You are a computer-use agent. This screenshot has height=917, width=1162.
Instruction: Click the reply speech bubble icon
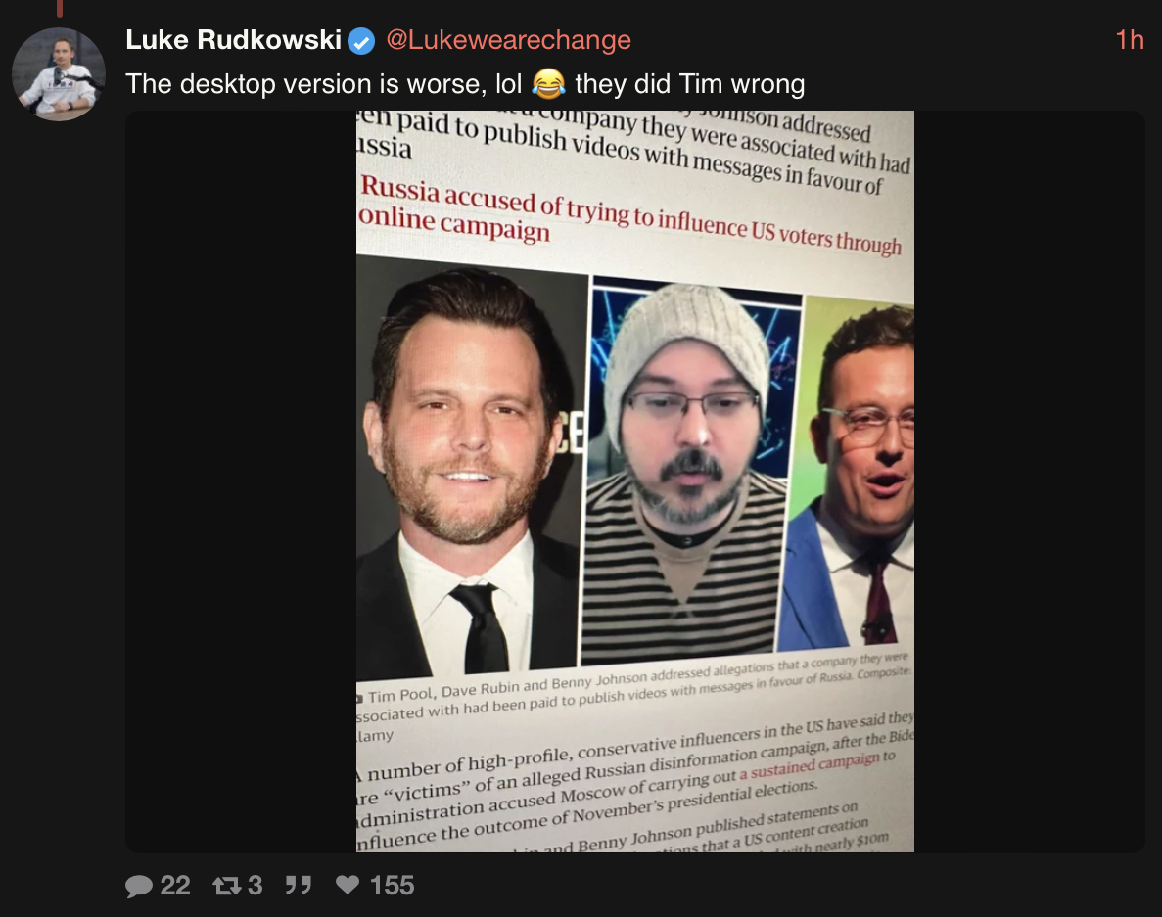point(139,886)
